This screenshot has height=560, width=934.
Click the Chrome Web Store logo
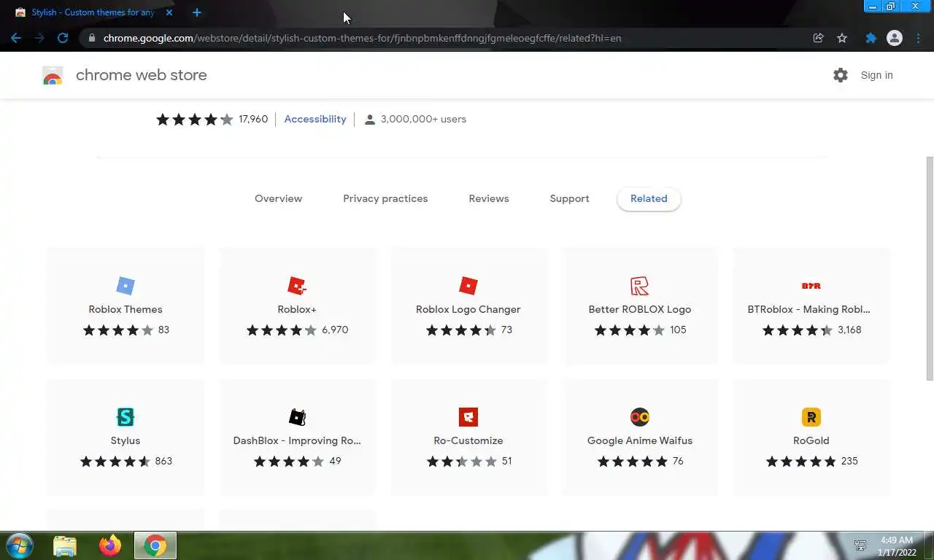53,75
